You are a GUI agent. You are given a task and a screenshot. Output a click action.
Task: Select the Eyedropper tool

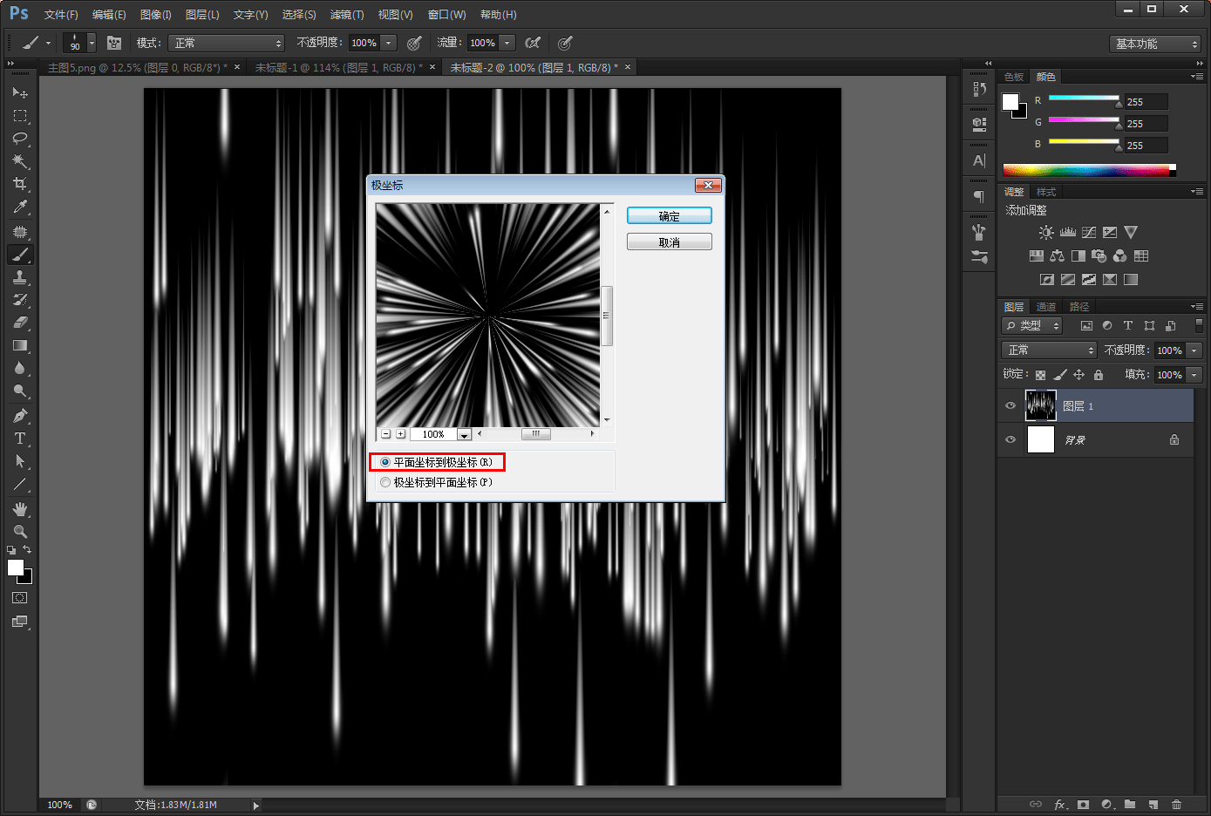19,207
